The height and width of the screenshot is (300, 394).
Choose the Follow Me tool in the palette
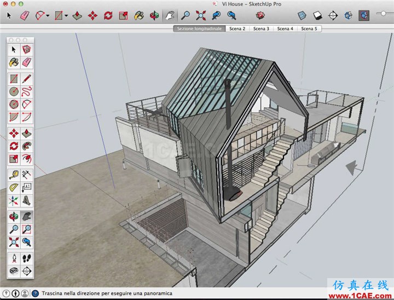pyautogui.click(x=27, y=146)
